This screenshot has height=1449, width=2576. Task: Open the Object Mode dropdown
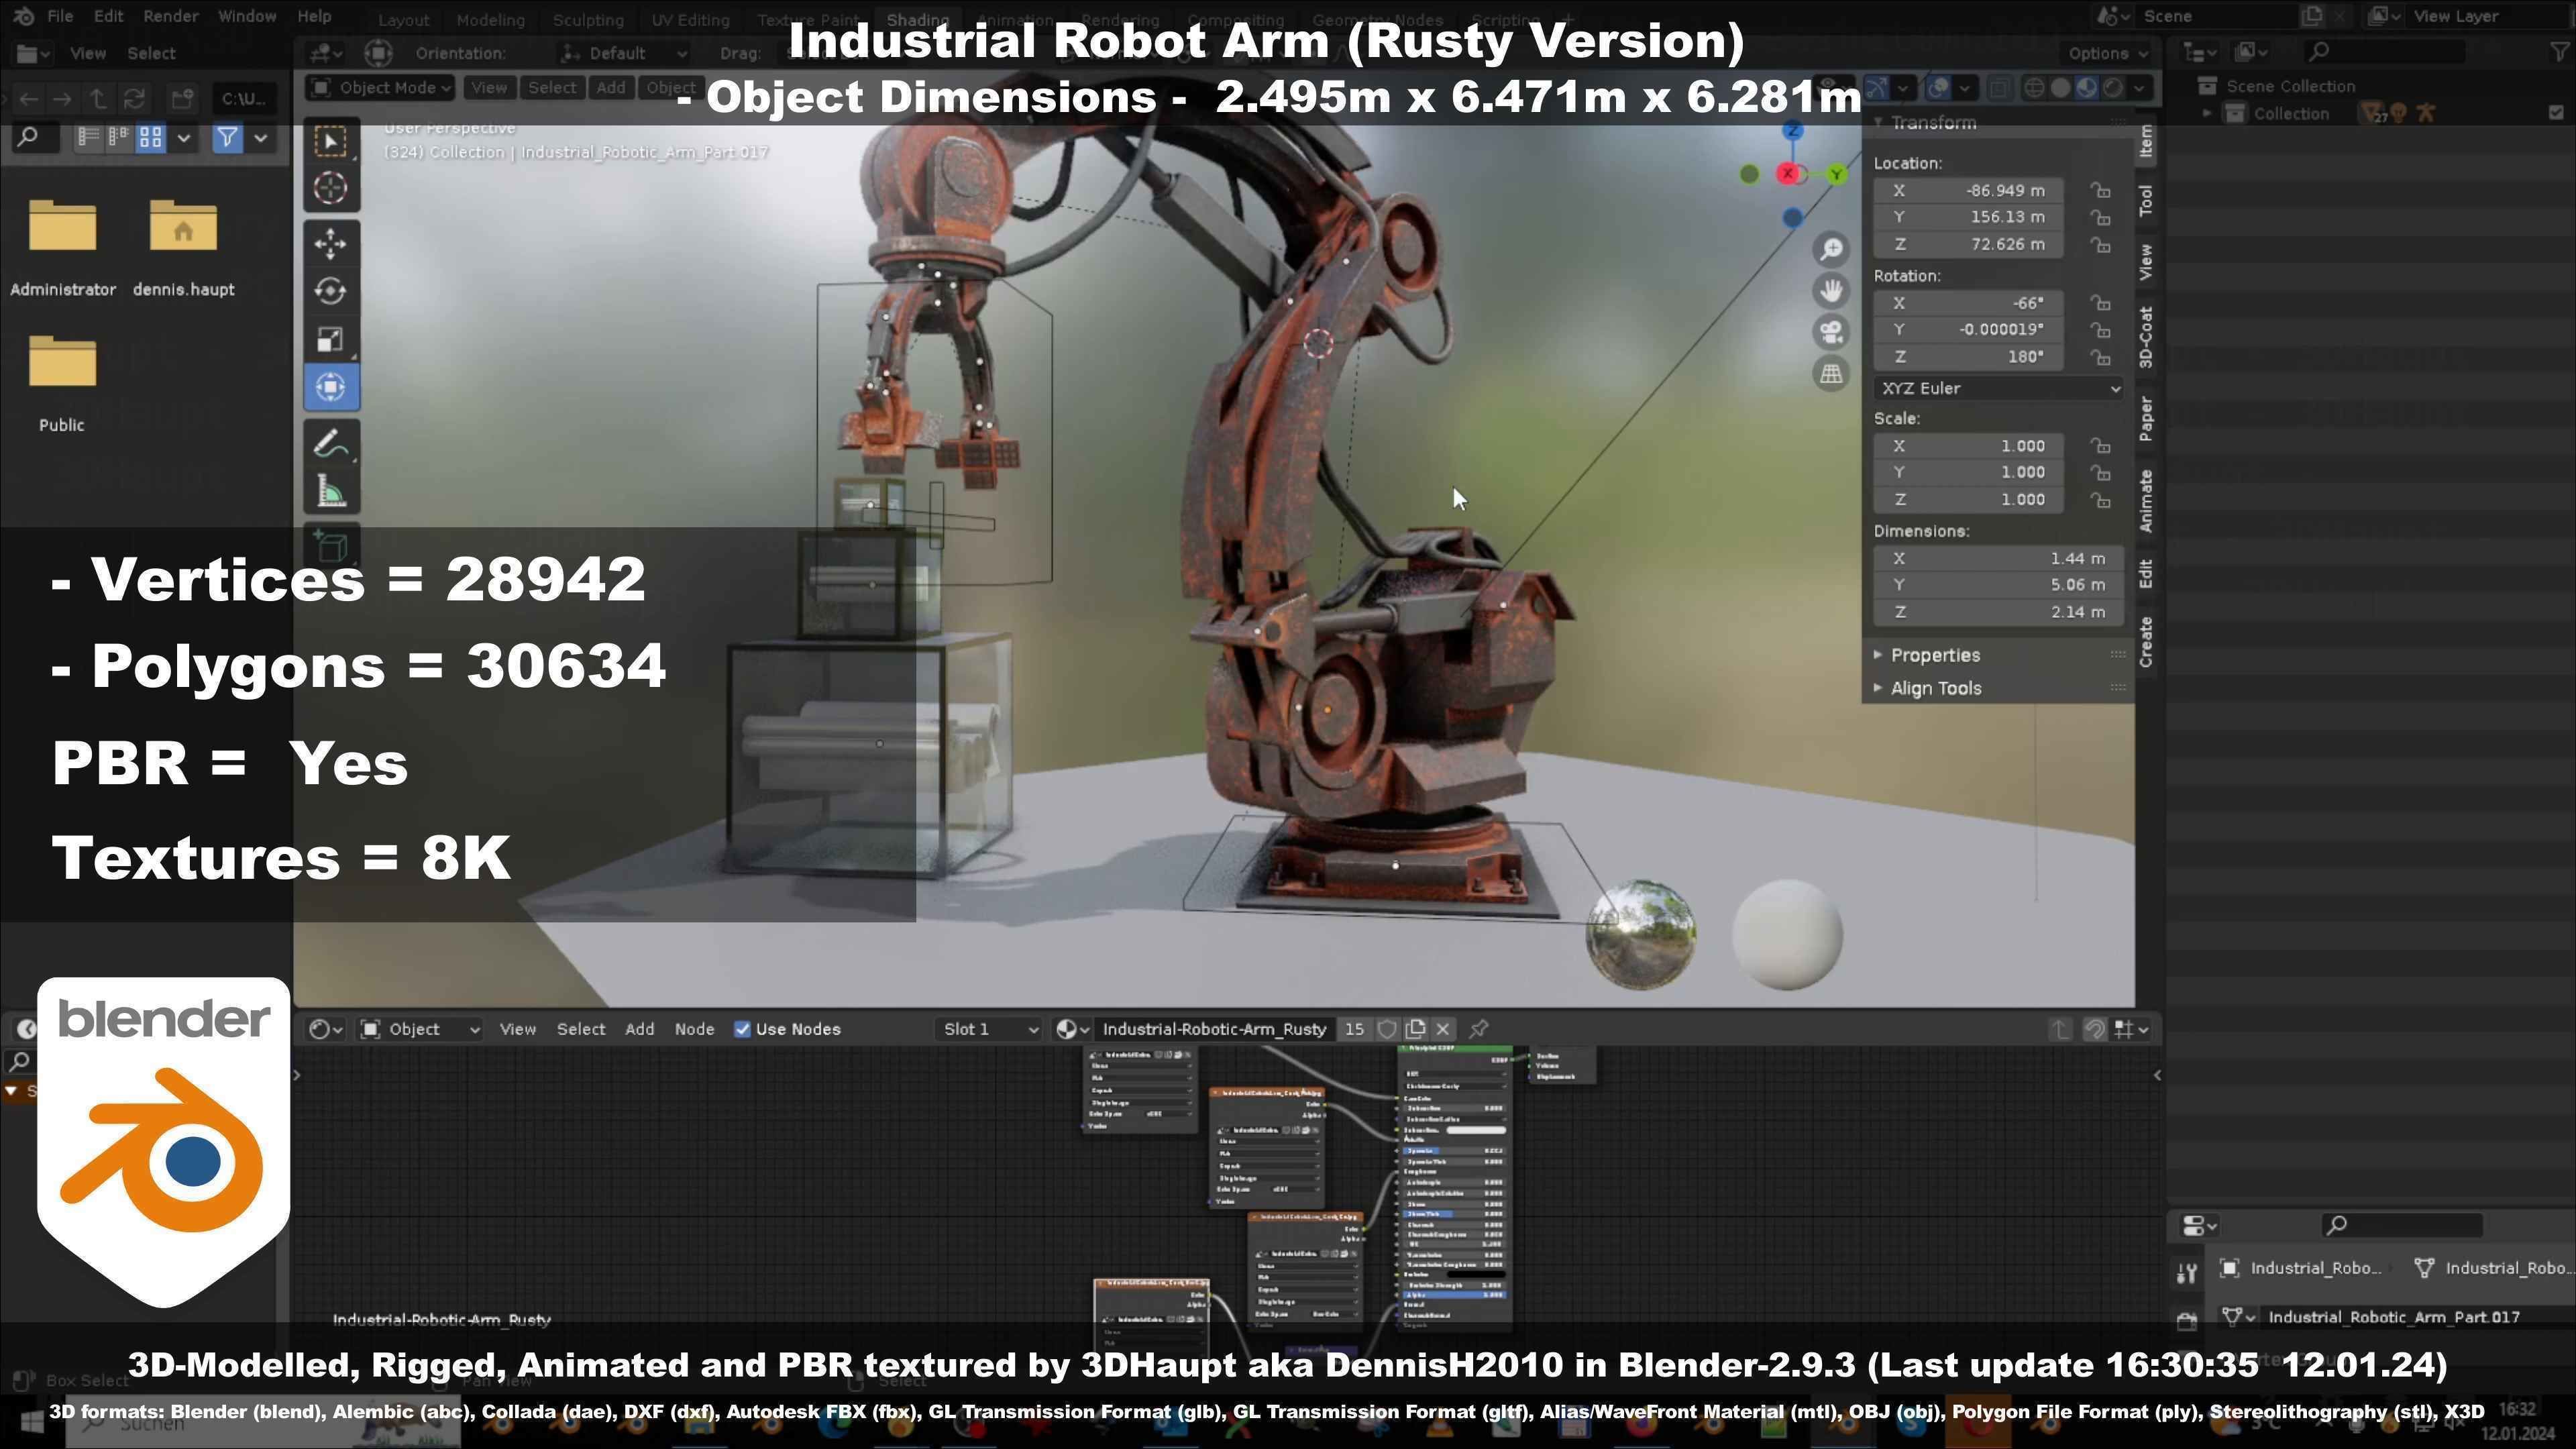coord(380,88)
